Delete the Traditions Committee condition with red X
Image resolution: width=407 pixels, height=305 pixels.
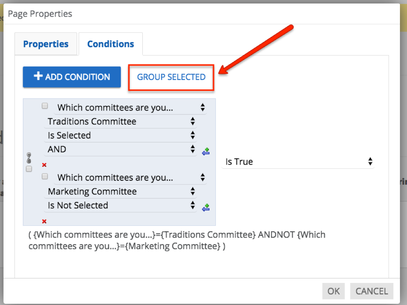pyautogui.click(x=44, y=165)
